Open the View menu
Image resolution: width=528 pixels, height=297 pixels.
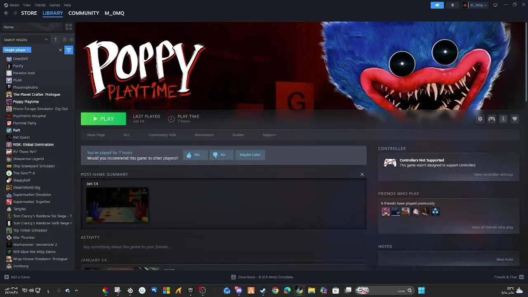point(27,5)
